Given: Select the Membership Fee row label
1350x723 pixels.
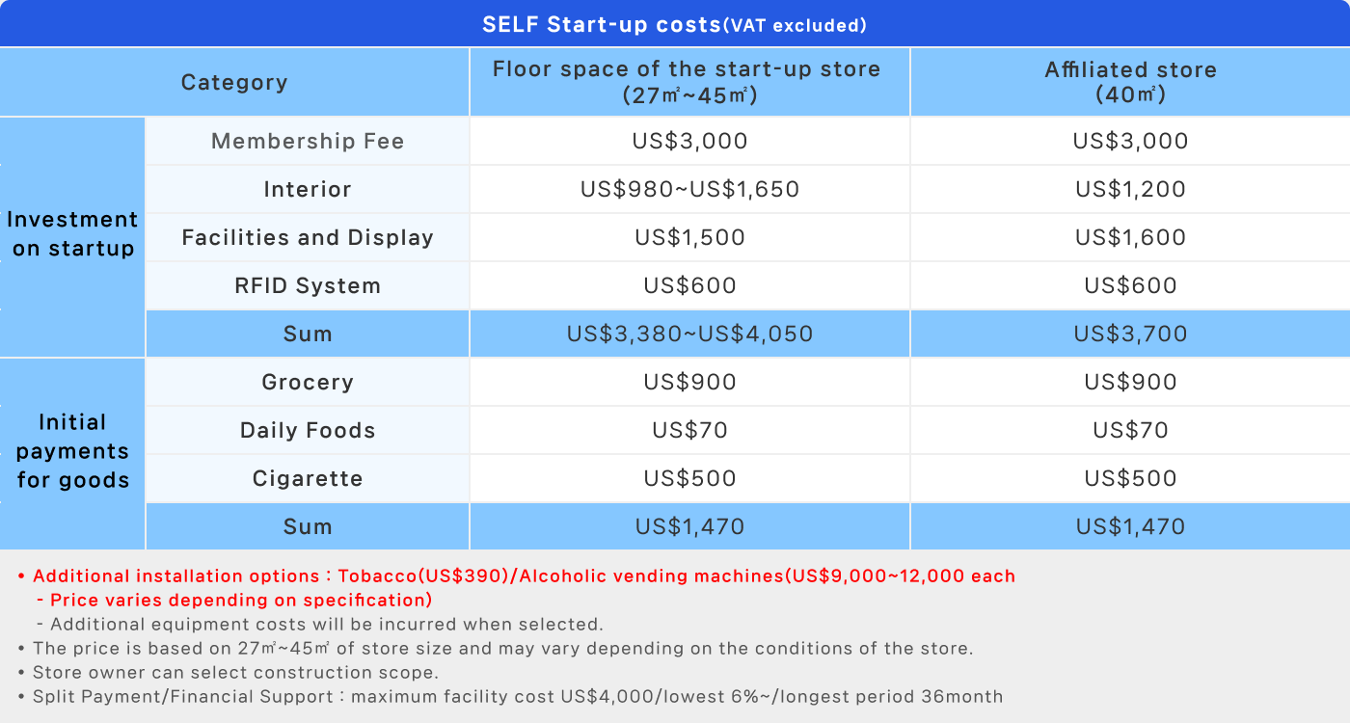Looking at the screenshot, I should point(308,141).
